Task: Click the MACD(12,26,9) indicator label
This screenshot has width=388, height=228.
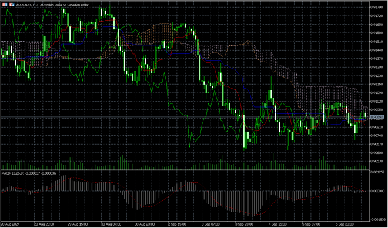Action: (29, 173)
